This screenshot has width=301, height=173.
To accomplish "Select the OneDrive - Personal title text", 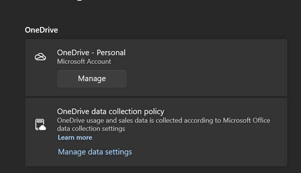I will pyautogui.click(x=91, y=53).
